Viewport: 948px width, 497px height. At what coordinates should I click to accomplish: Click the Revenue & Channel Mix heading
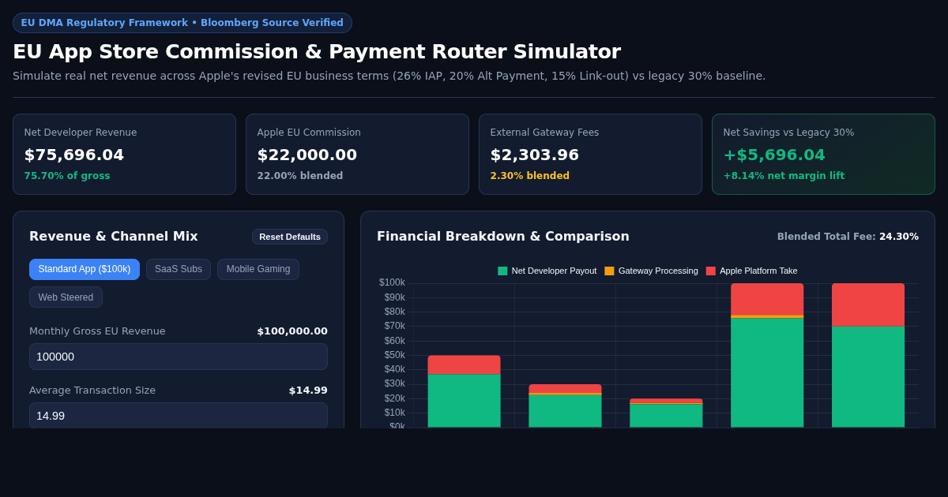click(x=114, y=237)
